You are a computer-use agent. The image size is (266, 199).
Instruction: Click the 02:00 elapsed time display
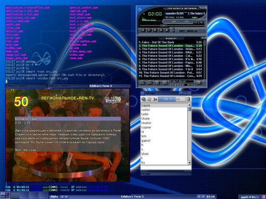pos(155,14)
